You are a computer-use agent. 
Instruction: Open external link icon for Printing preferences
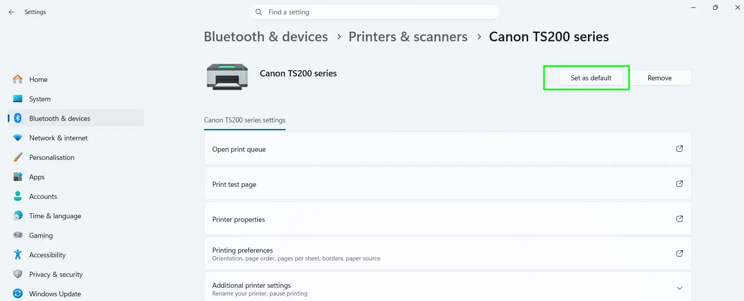679,253
